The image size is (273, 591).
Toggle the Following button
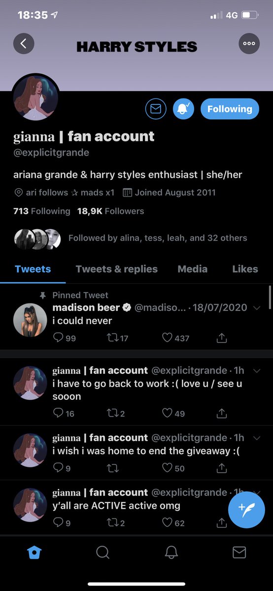pos(230,109)
